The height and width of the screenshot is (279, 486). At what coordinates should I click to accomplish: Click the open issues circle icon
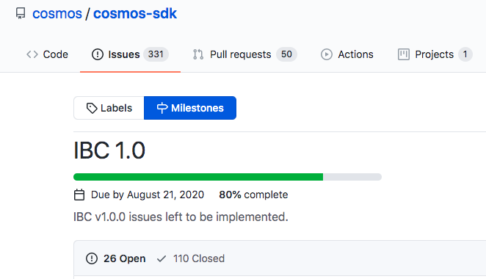coord(92,258)
